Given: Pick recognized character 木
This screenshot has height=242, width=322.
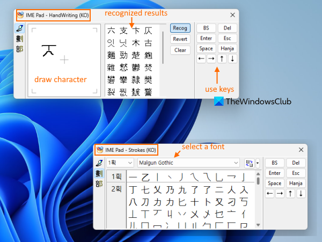Looking at the screenshot, I should (x=136, y=43).
